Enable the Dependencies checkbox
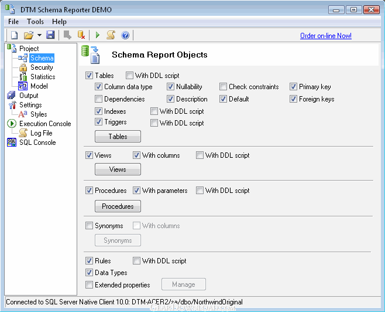385x312 pixels. 98,99
